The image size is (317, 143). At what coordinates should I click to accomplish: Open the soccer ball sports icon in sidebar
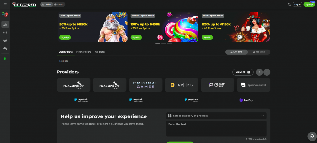pos(5,40)
